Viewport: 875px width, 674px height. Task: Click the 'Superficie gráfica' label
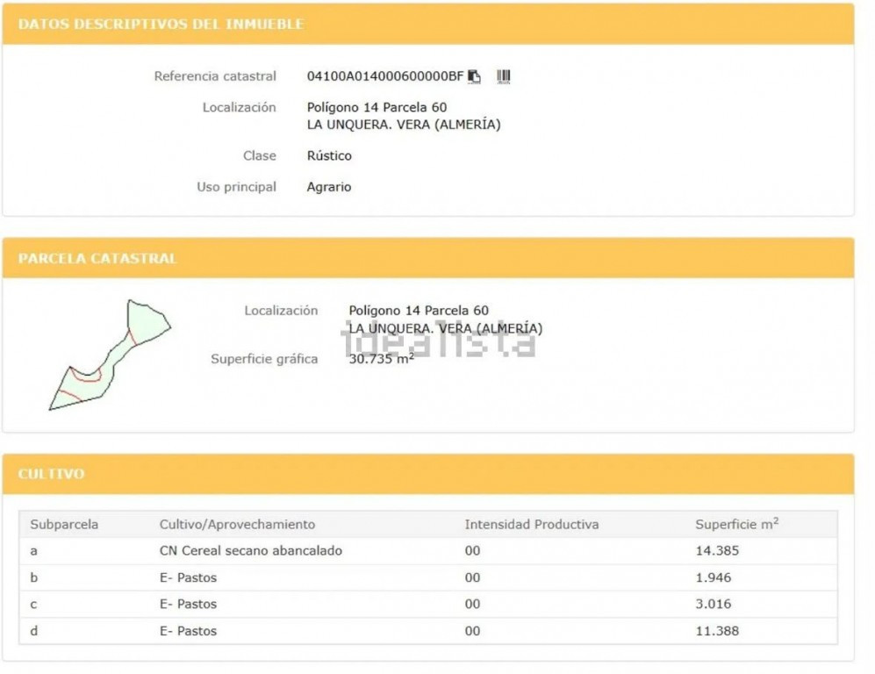pos(264,359)
